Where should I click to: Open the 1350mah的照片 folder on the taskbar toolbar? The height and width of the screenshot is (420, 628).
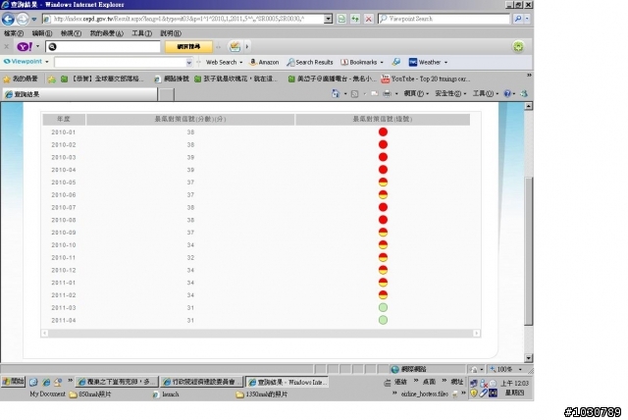pos(262,394)
